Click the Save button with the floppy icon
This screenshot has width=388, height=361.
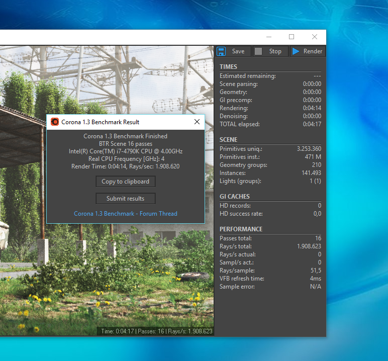pyautogui.click(x=233, y=51)
